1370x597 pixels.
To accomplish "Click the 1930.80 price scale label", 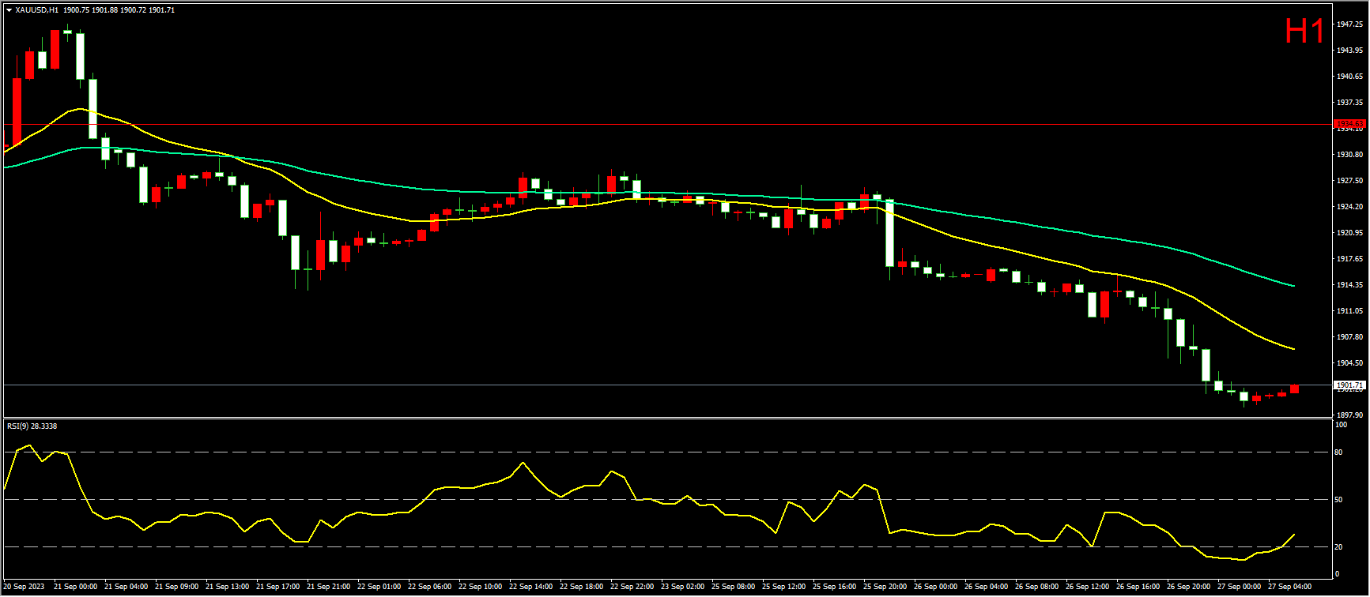I will click(1349, 155).
